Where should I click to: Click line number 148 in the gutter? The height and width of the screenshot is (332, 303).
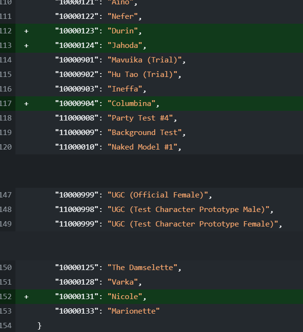tap(6, 210)
